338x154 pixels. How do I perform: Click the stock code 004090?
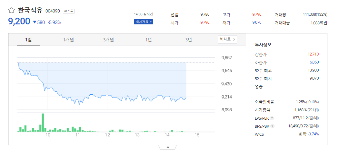[x=53, y=11]
